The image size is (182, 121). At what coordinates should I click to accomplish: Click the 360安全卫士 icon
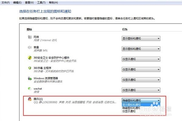pos(30,58)
